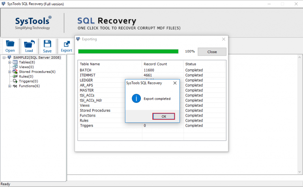Click the Status column header
303x187 pixels.
[191, 64]
